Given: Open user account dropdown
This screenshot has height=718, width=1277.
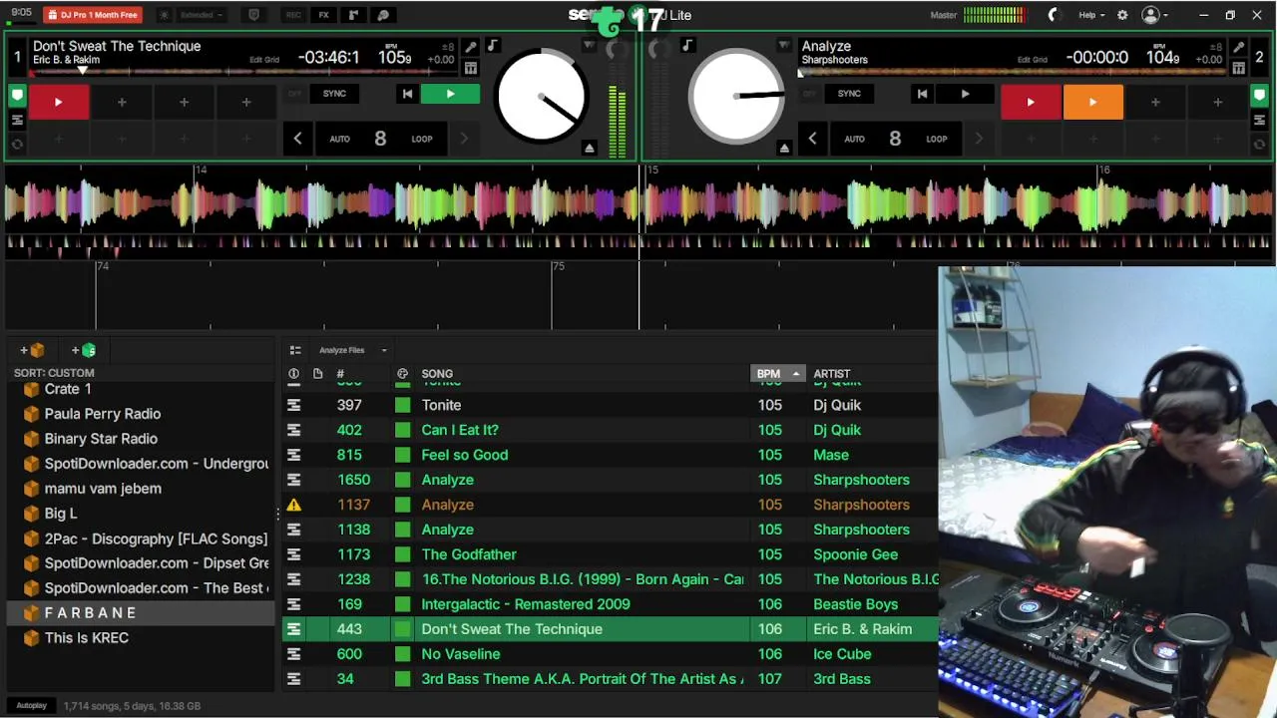Looking at the screenshot, I should (x=1155, y=15).
